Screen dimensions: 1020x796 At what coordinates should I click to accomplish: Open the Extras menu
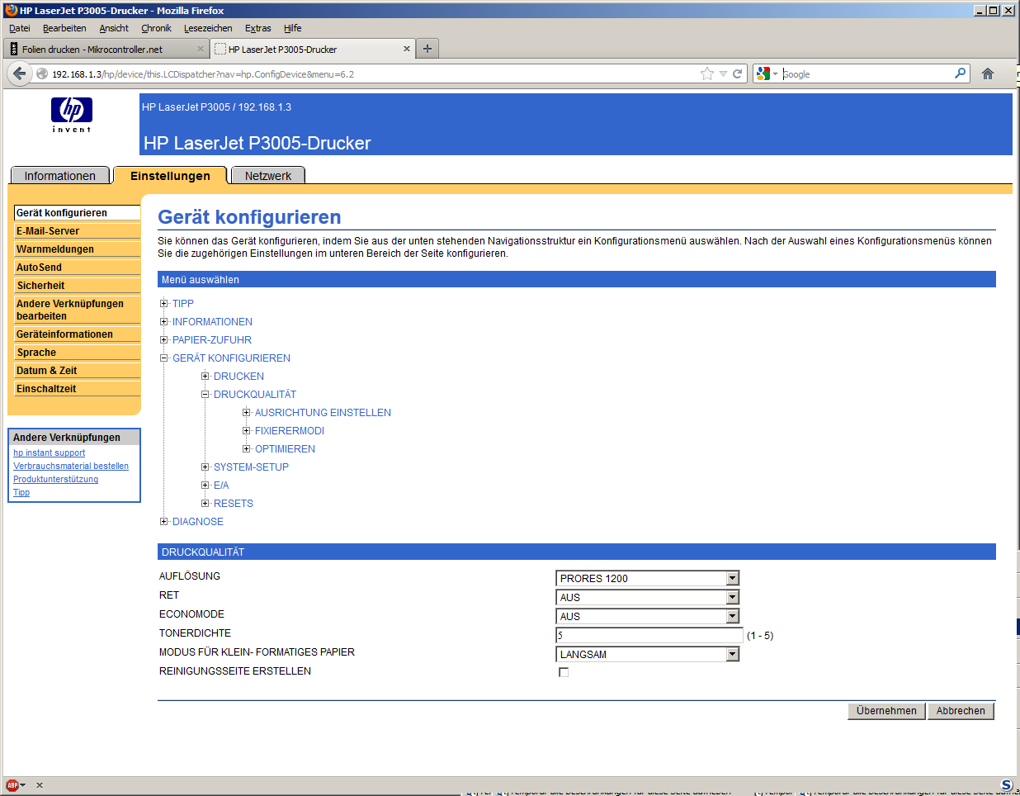257,28
